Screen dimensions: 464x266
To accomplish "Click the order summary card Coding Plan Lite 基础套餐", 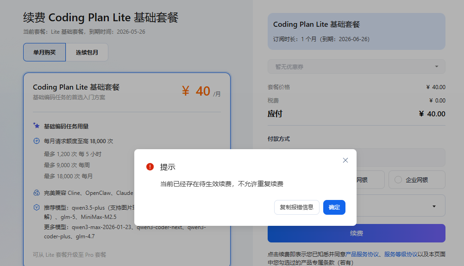I will [356, 31].
